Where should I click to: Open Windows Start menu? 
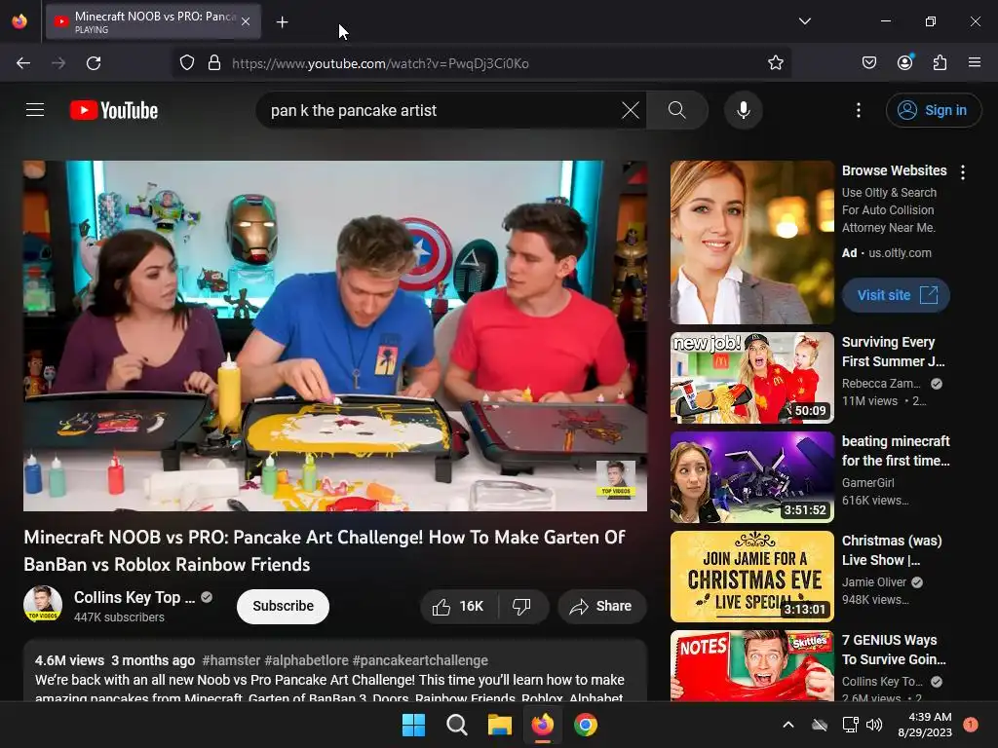point(413,725)
